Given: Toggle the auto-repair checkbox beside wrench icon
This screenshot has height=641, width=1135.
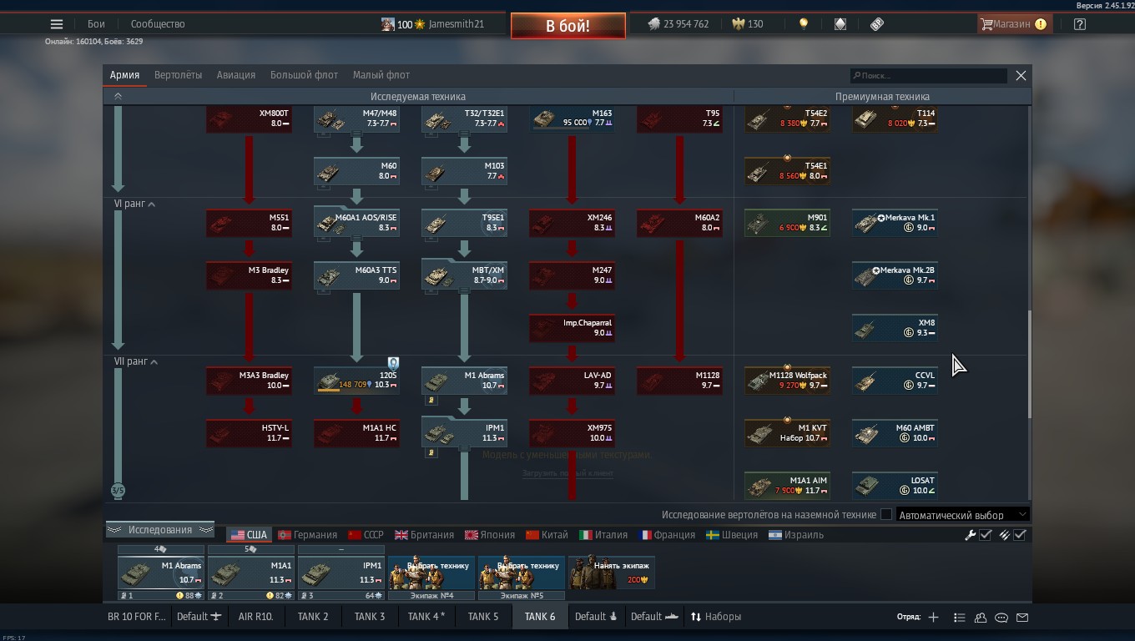Looking at the screenshot, I should (986, 535).
